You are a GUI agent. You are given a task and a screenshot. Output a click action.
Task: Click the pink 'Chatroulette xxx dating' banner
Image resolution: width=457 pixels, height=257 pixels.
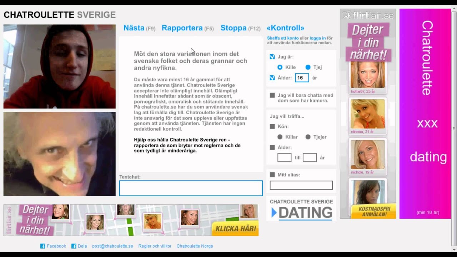pyautogui.click(x=425, y=114)
